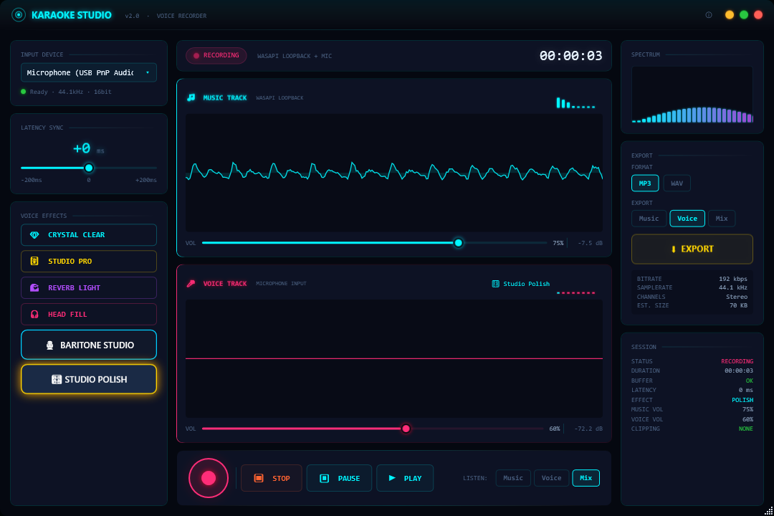
Task: Click the Play triangle icon
Action: coord(392,478)
